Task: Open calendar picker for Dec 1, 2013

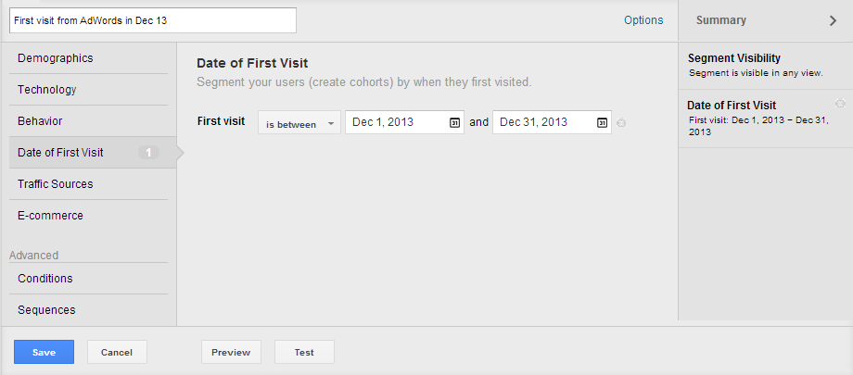Action: click(x=455, y=123)
